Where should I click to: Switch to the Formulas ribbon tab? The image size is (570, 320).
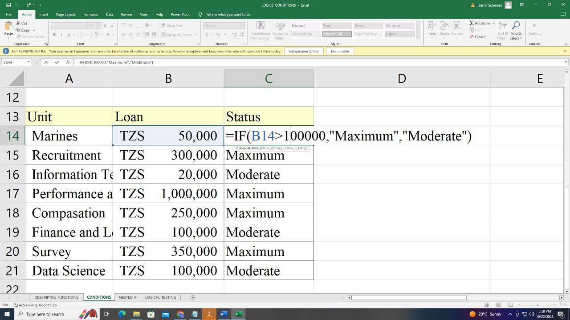tap(90, 15)
